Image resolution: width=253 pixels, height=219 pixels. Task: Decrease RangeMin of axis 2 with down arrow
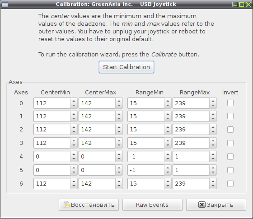click(168, 132)
